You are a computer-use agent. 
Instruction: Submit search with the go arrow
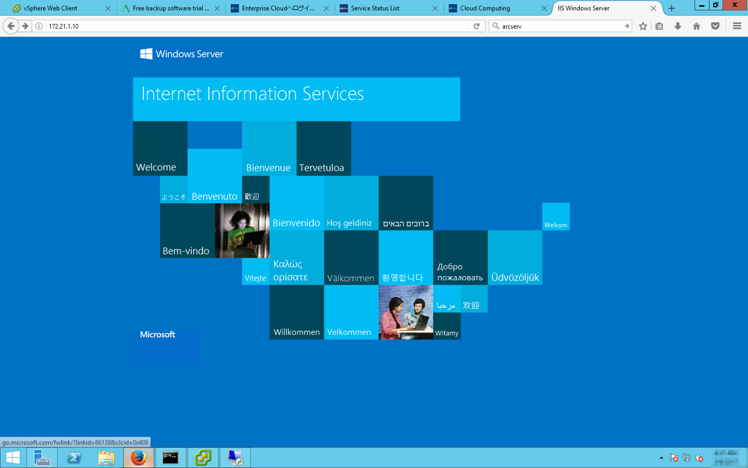tap(626, 26)
